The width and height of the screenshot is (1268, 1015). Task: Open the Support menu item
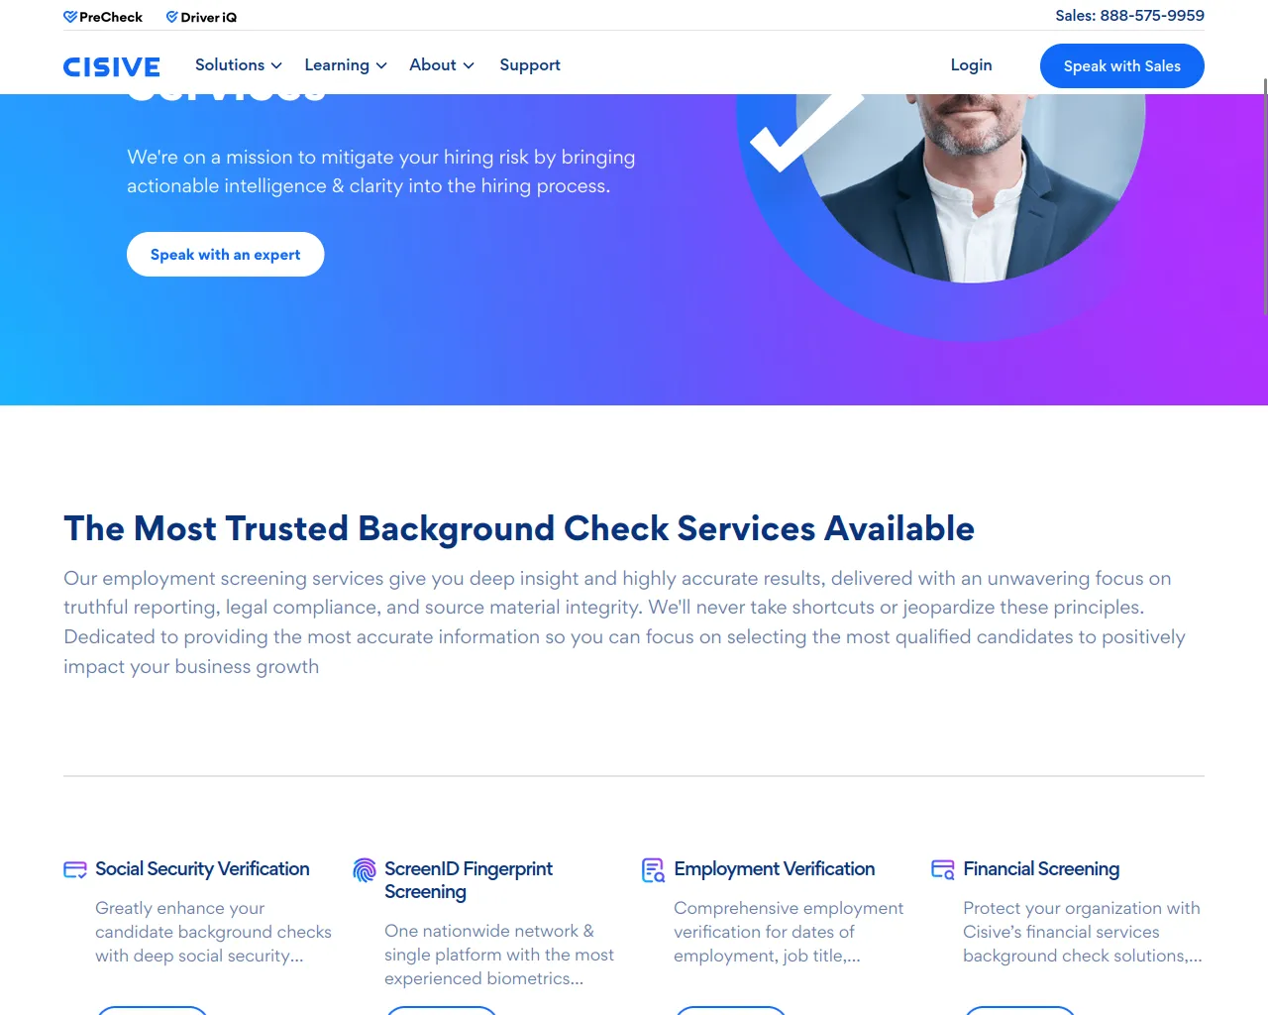click(530, 64)
